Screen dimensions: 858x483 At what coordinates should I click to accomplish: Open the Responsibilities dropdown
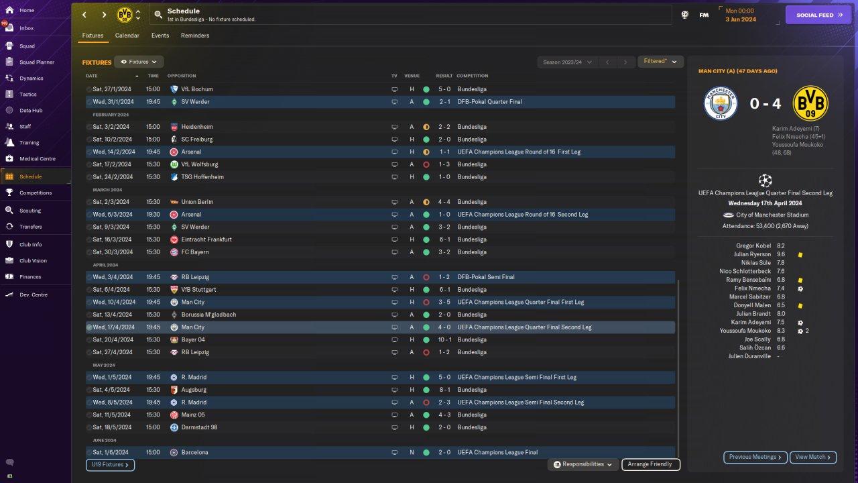[582, 464]
